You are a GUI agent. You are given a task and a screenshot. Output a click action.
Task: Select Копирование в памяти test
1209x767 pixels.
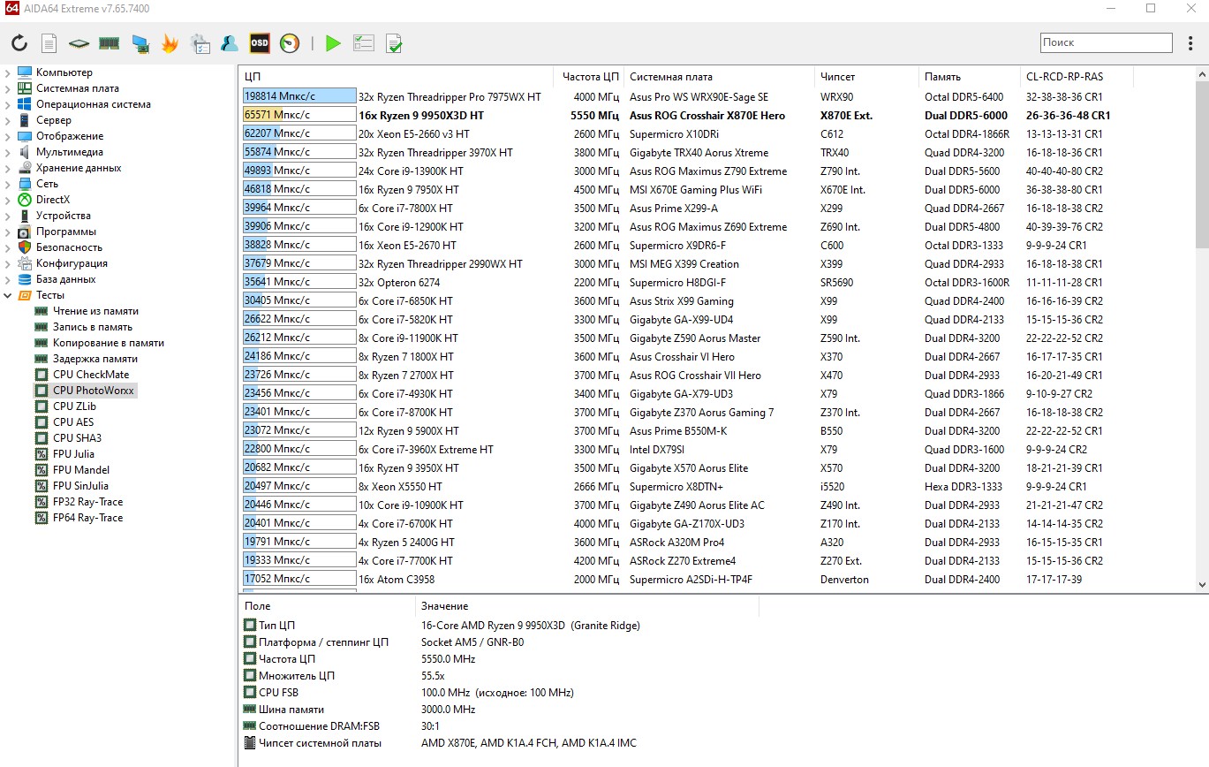(x=109, y=343)
